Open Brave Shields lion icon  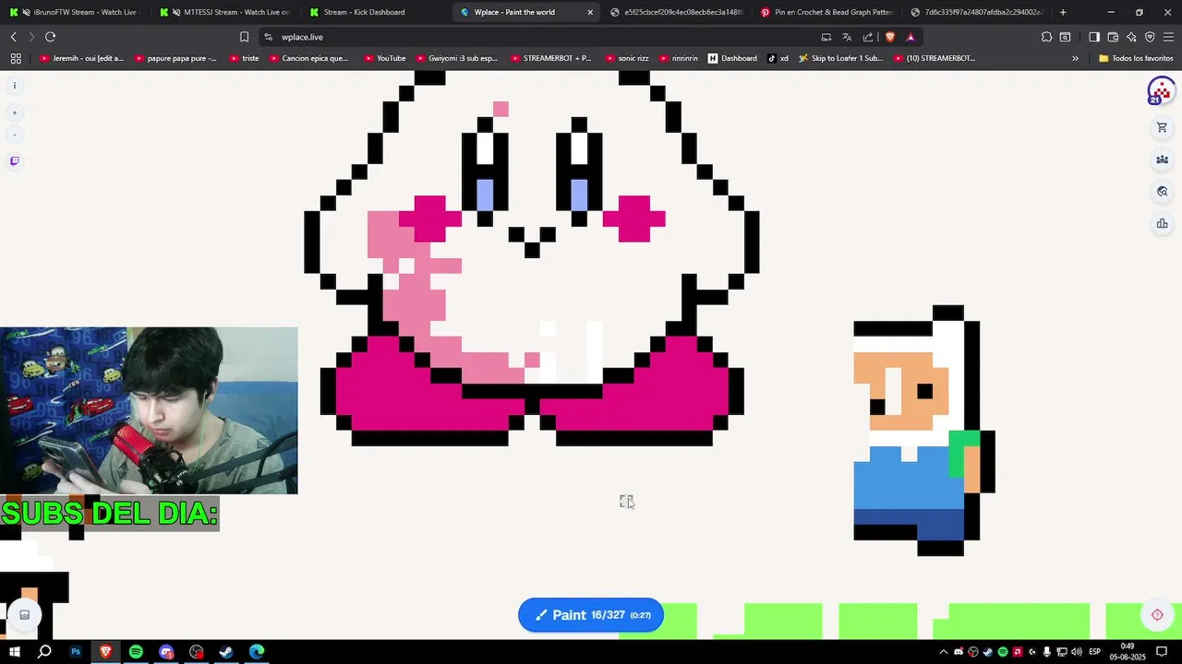(x=890, y=37)
